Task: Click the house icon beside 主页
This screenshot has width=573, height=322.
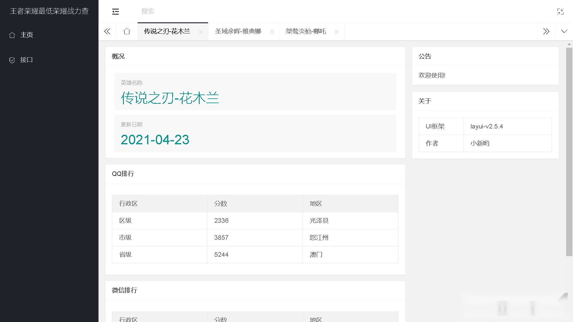Action: (x=12, y=35)
